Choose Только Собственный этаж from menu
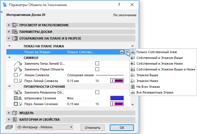Image resolution: width=197 pixels, height=134 pixels. (157, 52)
